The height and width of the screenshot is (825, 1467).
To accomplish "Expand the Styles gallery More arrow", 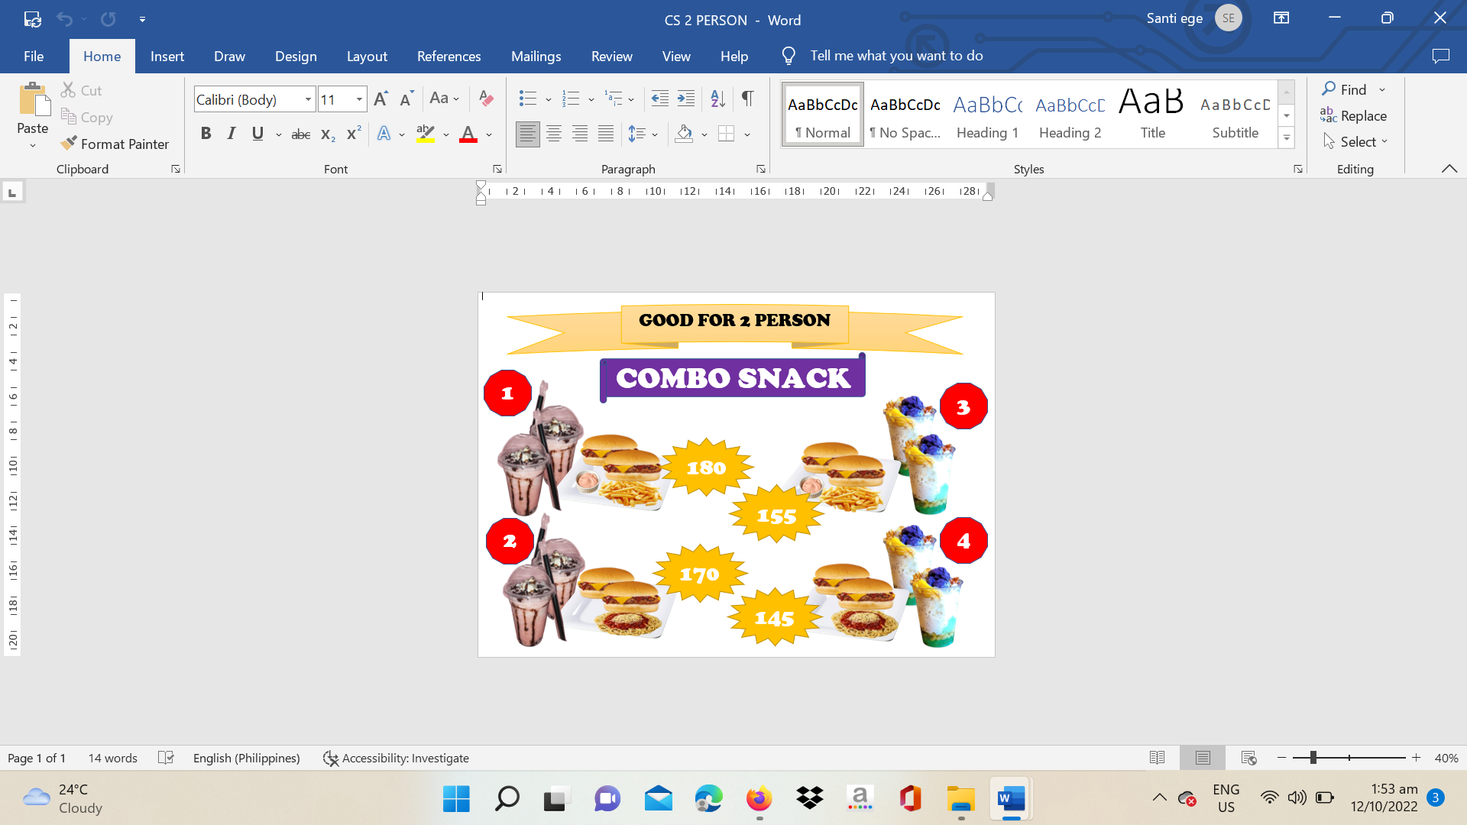I will pos(1287,138).
